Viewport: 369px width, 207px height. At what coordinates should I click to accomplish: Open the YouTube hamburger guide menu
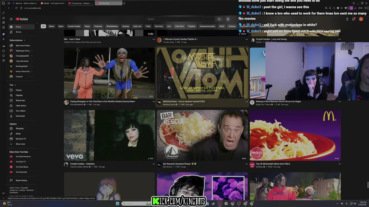[x=11, y=19]
